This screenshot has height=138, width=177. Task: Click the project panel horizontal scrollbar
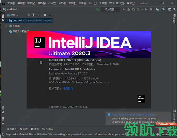tap(21, 126)
